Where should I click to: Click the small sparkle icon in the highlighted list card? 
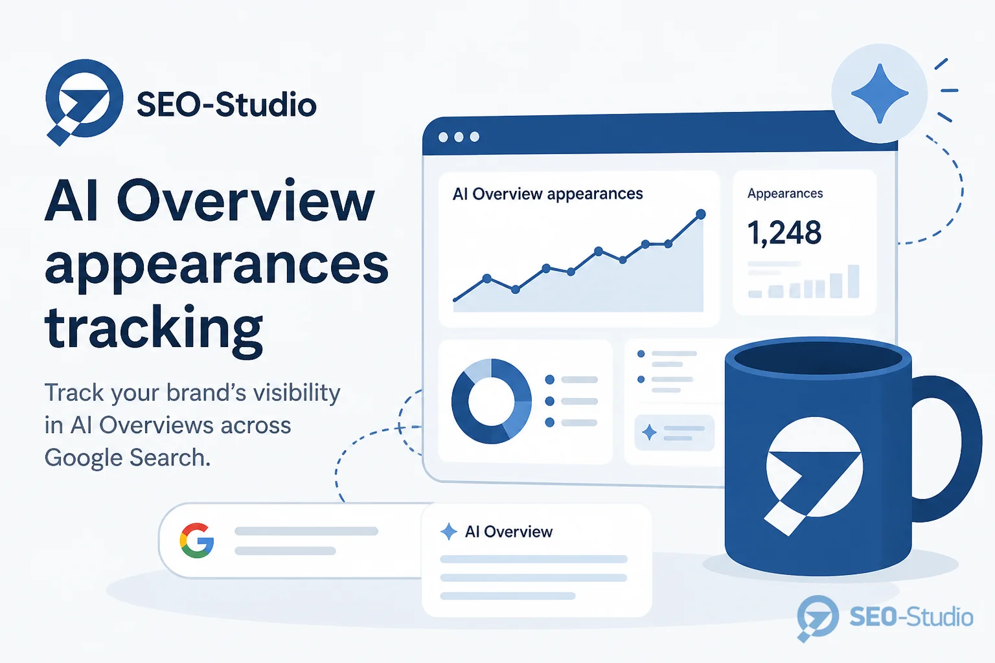pos(649,432)
